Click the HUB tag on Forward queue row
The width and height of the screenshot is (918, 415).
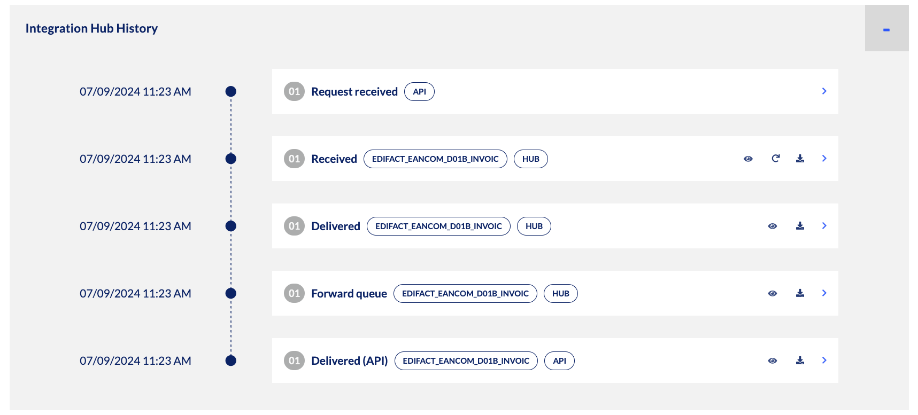click(x=561, y=293)
